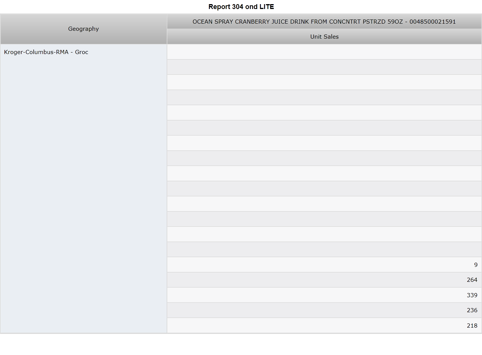Viewport: 482px width, 355px height.
Task: Click the cell with value 236
Action: [x=324, y=310]
